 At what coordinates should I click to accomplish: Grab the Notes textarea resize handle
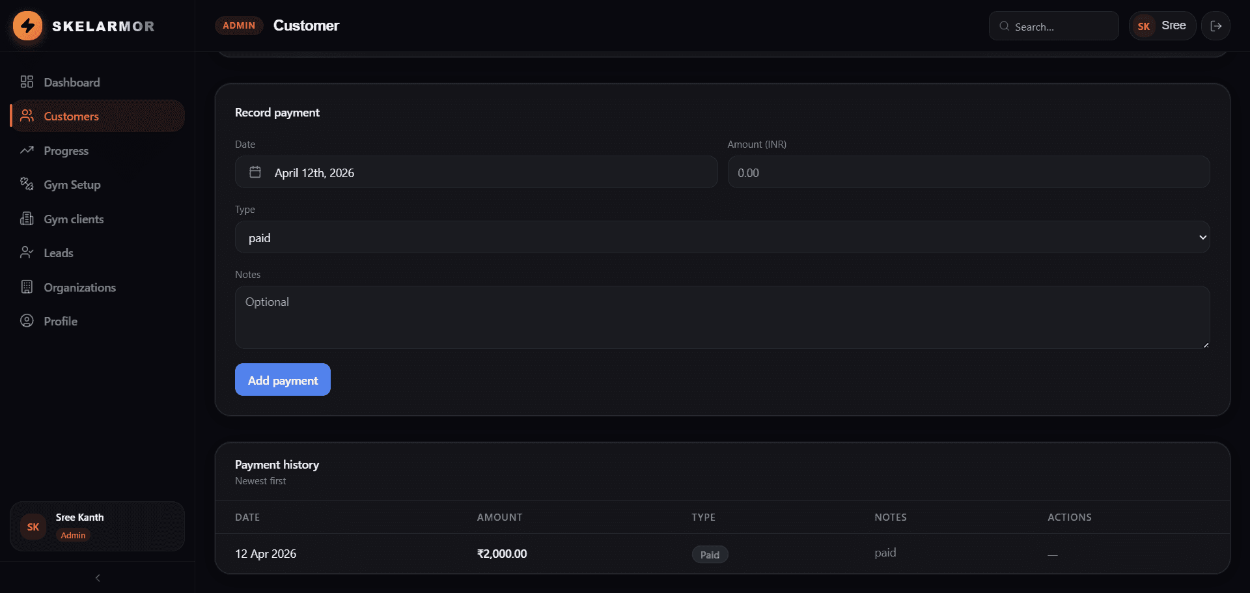coord(1206,344)
